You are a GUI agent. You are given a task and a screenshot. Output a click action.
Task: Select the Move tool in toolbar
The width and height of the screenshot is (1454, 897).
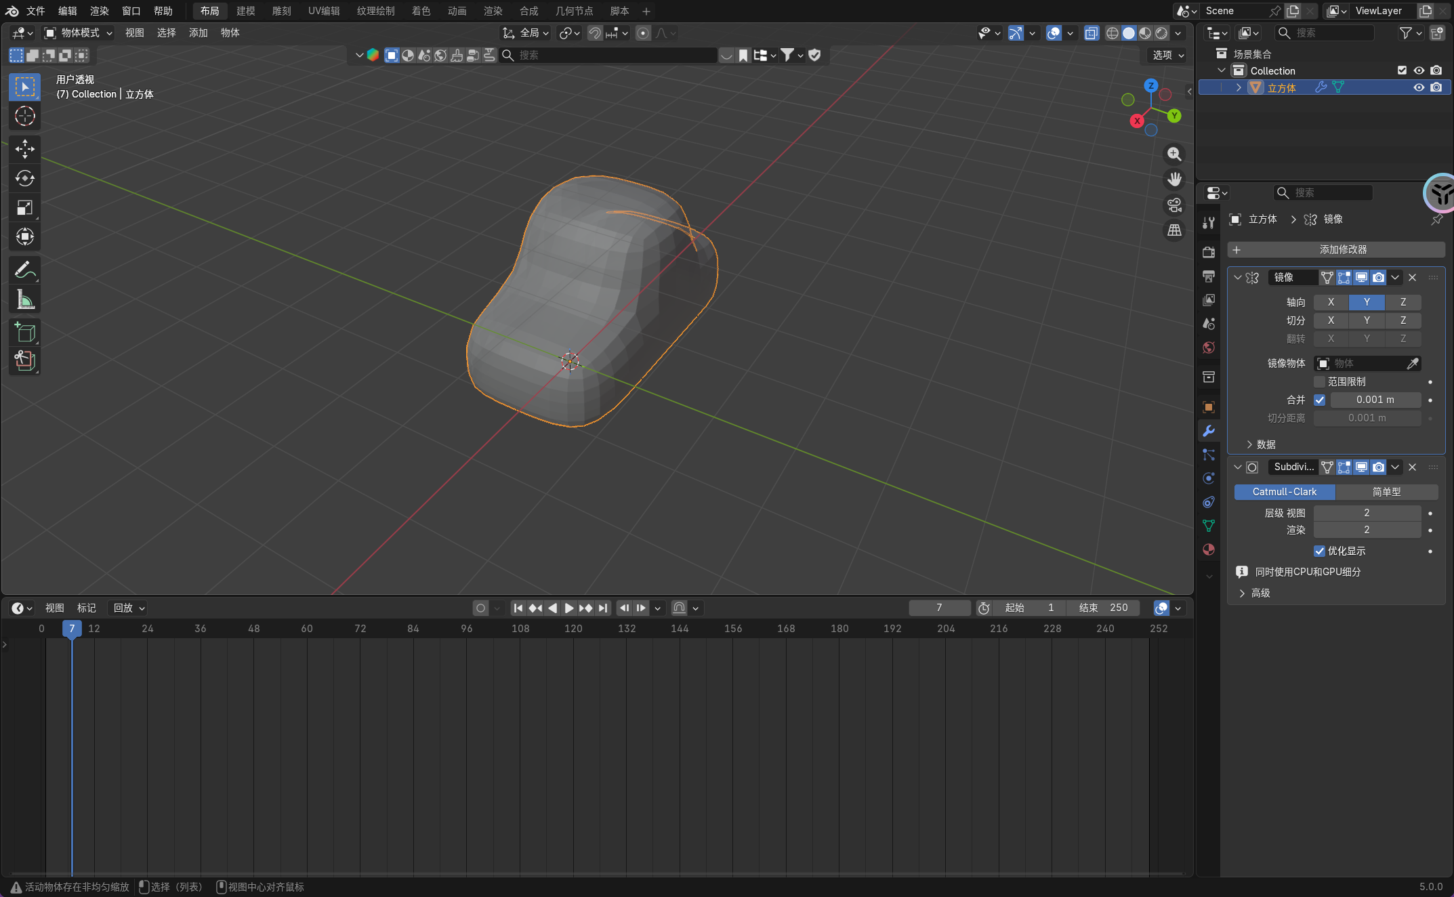(25, 148)
